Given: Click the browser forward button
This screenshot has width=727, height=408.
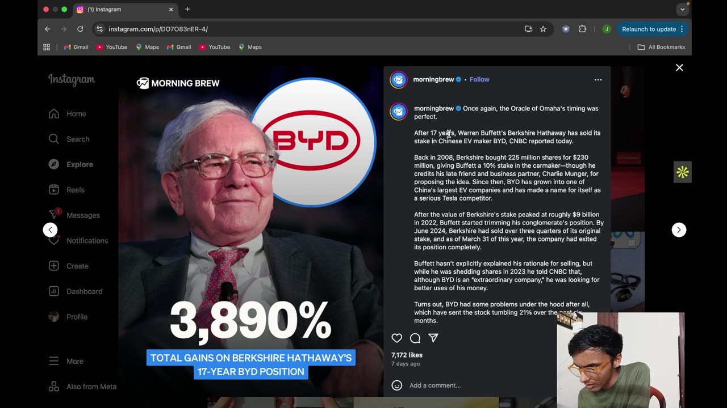Looking at the screenshot, I should (x=64, y=29).
